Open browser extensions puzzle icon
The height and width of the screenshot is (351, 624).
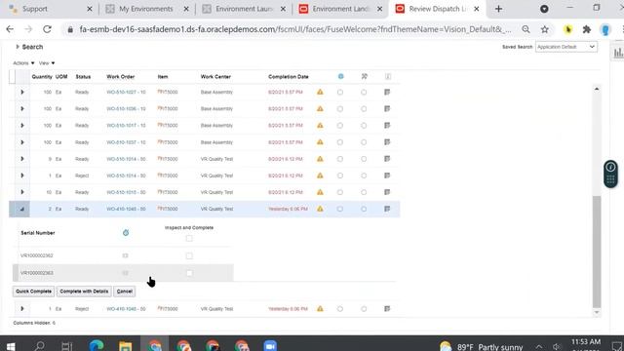pos(587,29)
